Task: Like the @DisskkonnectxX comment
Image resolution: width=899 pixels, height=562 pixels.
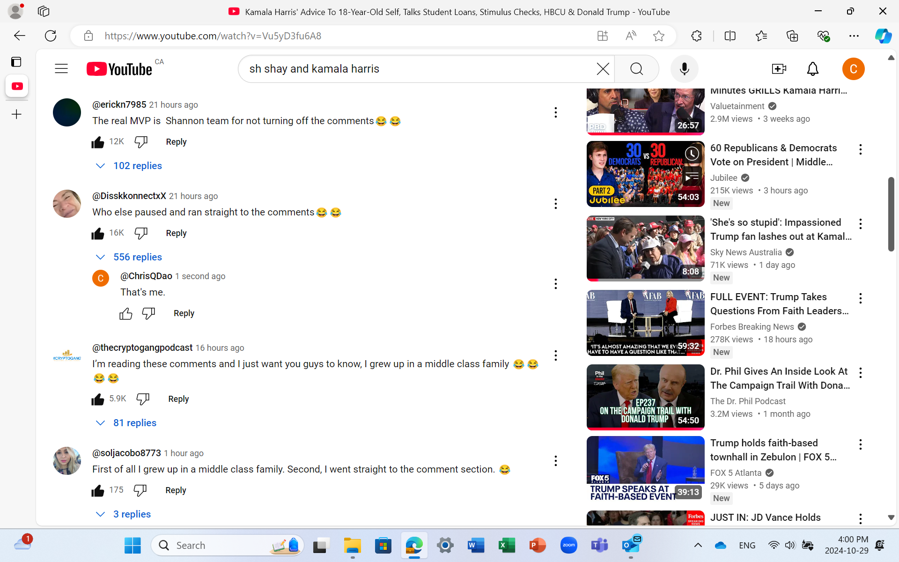Action: (98, 233)
